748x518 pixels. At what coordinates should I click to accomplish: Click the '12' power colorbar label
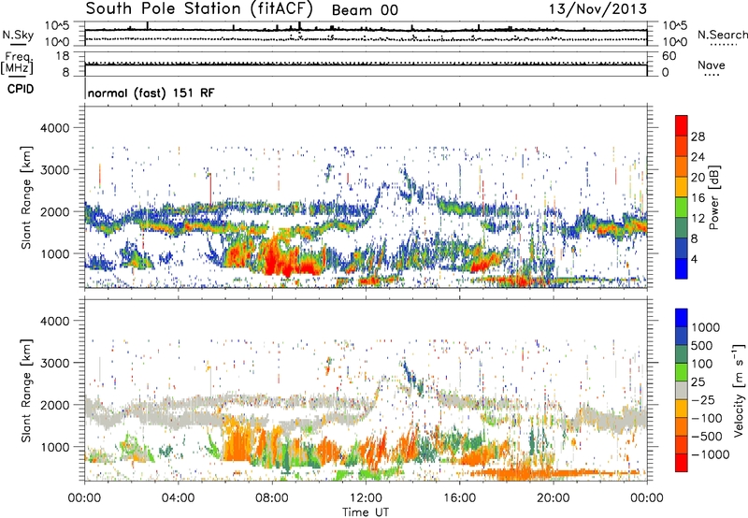coord(698,219)
